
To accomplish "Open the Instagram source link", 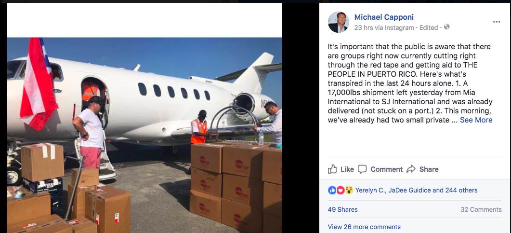I will 399,28.
